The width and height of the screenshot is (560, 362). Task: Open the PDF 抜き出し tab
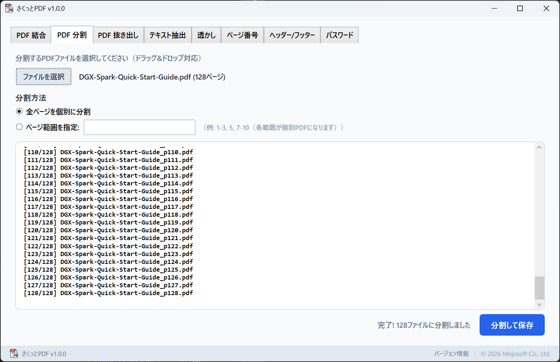point(118,35)
